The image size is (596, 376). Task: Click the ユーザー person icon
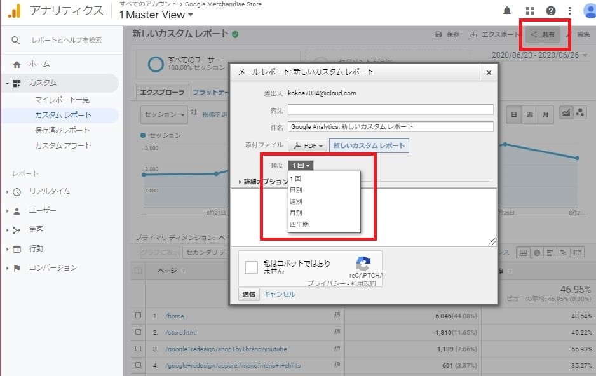17,211
